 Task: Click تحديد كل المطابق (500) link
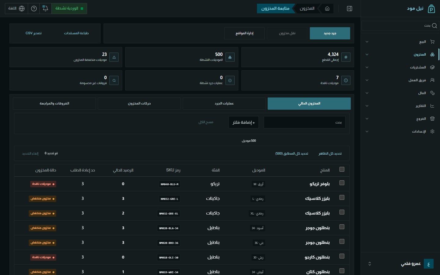click(292, 153)
